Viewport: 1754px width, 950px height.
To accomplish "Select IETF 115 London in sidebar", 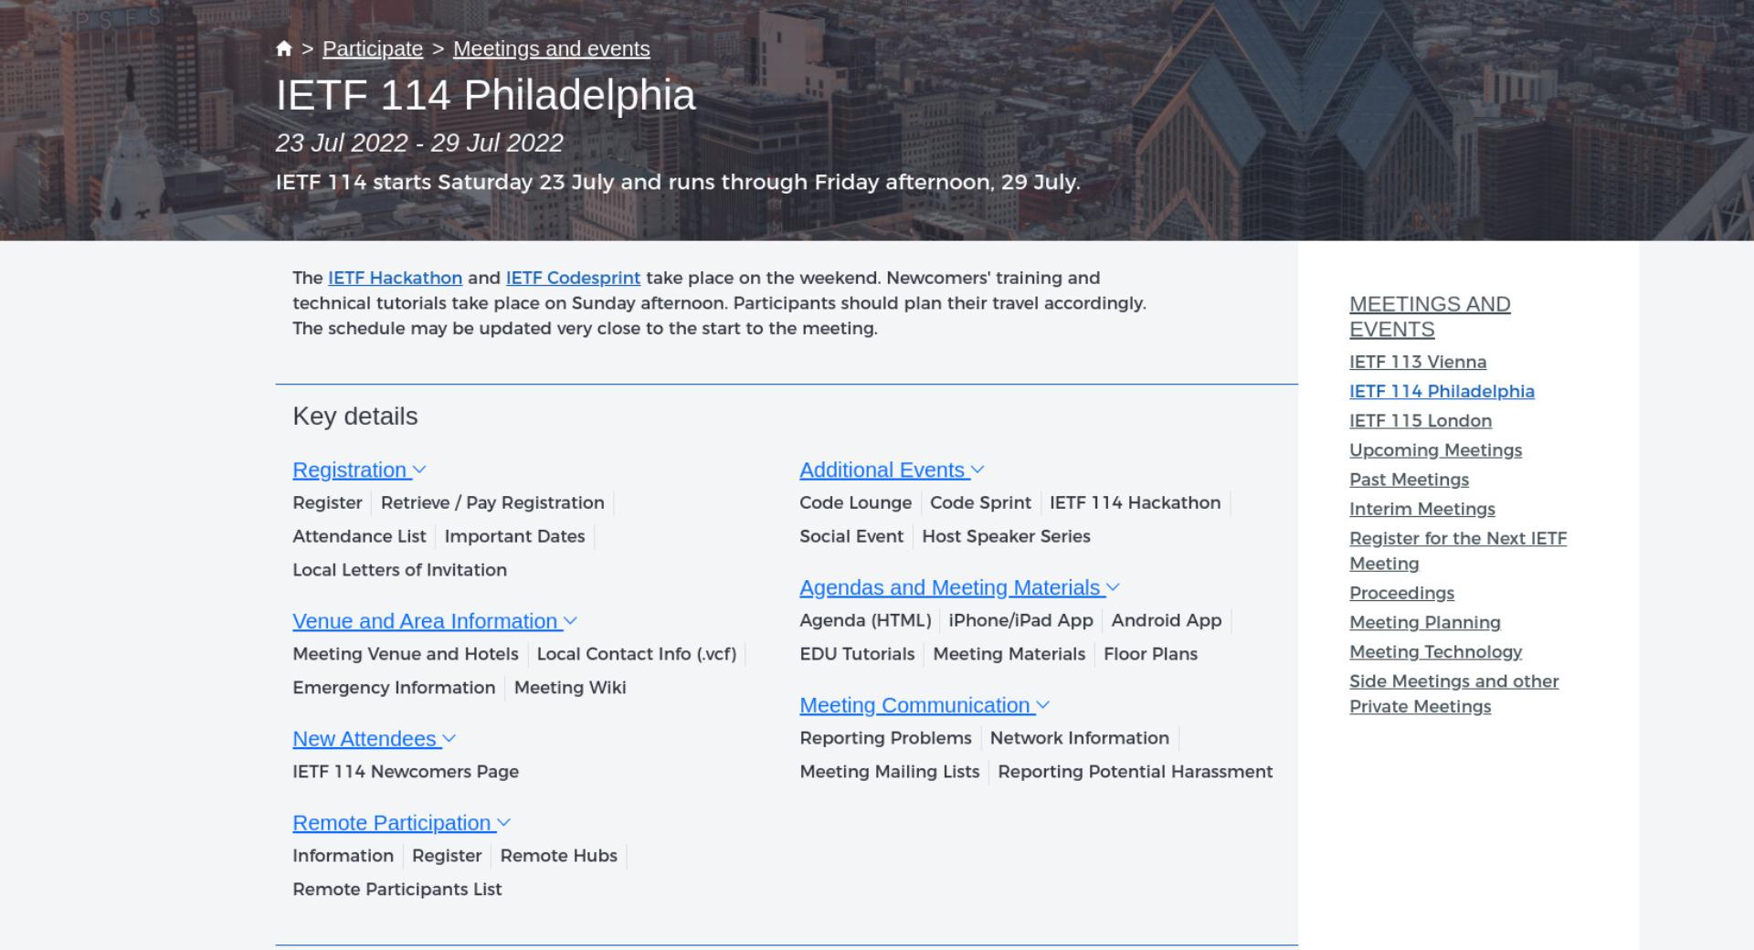I will 1421,421.
